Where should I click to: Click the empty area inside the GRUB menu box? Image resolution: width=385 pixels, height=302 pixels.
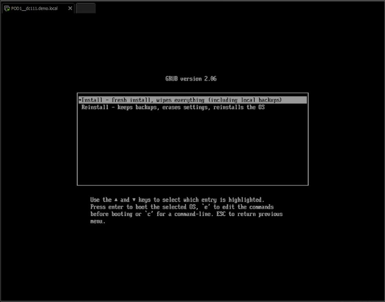[192, 149]
